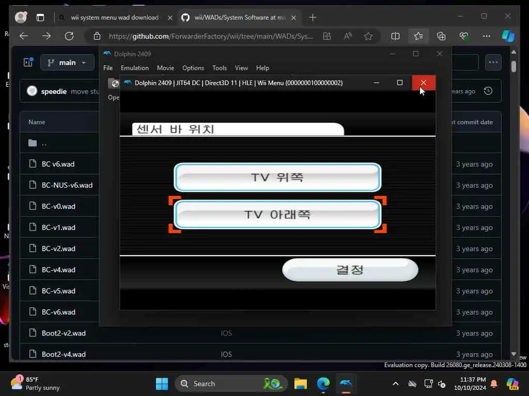Open File Explorer from taskbar
Screen dimensions: 529x396
tap(300, 384)
